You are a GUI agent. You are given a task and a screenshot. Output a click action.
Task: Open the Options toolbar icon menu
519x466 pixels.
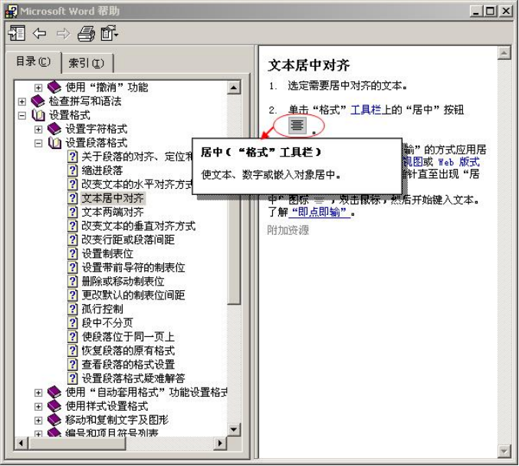point(110,33)
